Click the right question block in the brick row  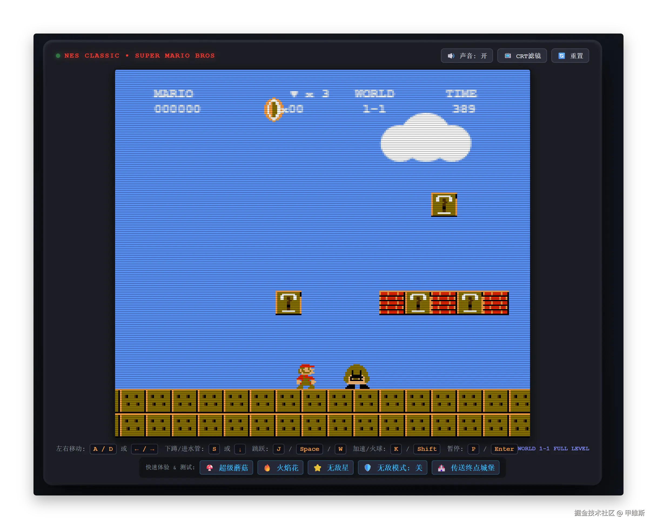[x=470, y=303]
